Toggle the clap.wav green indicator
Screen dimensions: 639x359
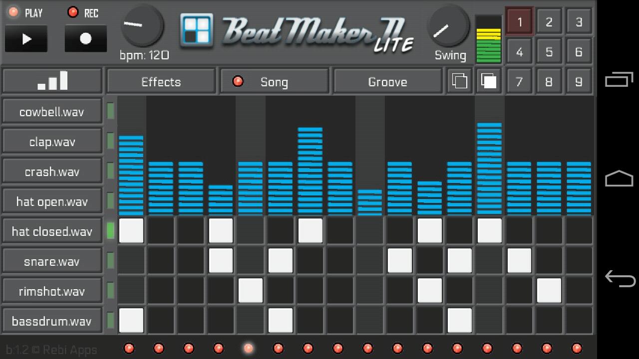pyautogui.click(x=110, y=141)
